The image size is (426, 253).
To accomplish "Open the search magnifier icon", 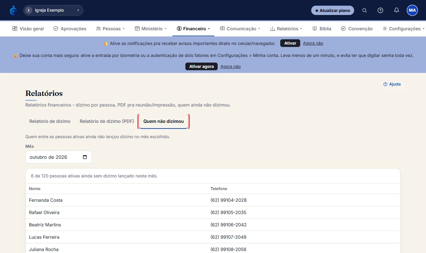I will coord(364,10).
